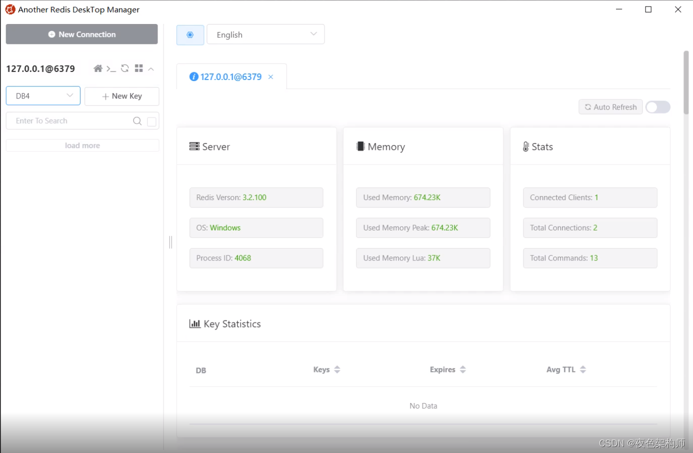Refresh the 127.0.0.1@6379 connection

pos(125,68)
